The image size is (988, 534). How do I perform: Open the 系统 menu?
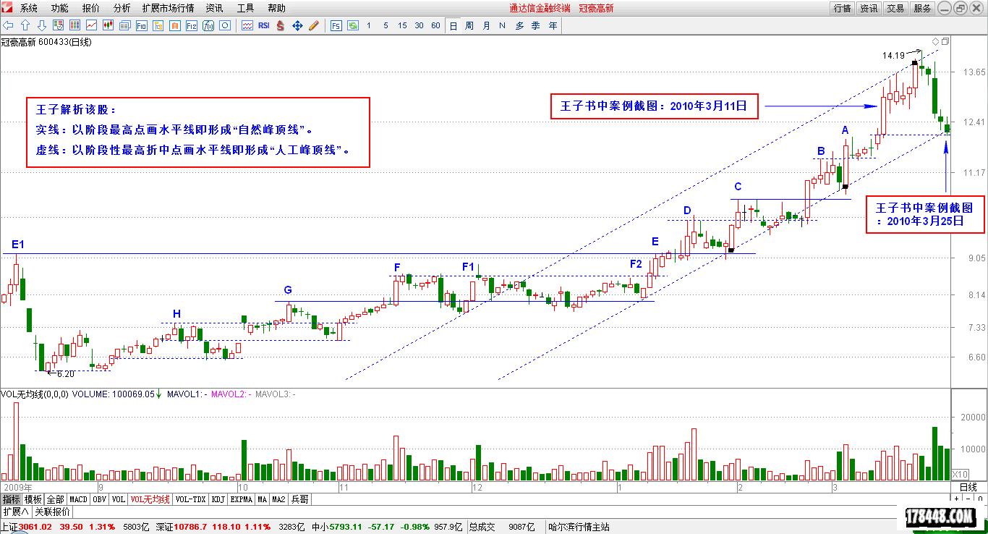[29, 8]
